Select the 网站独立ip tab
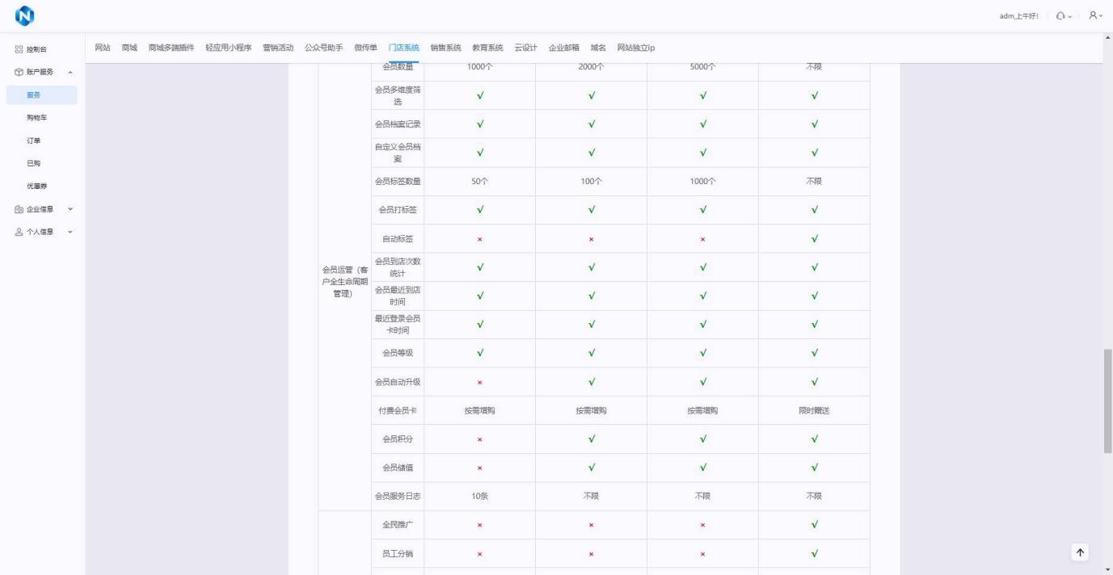This screenshot has height=575, width=1113. (635, 48)
